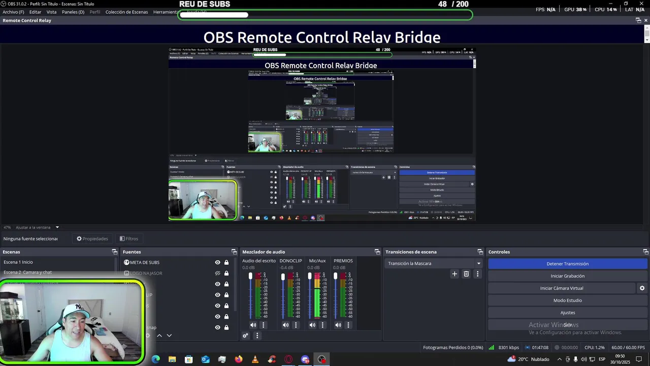Open Audio del escrito channel options menu
This screenshot has width=650, height=366.
[x=263, y=325]
